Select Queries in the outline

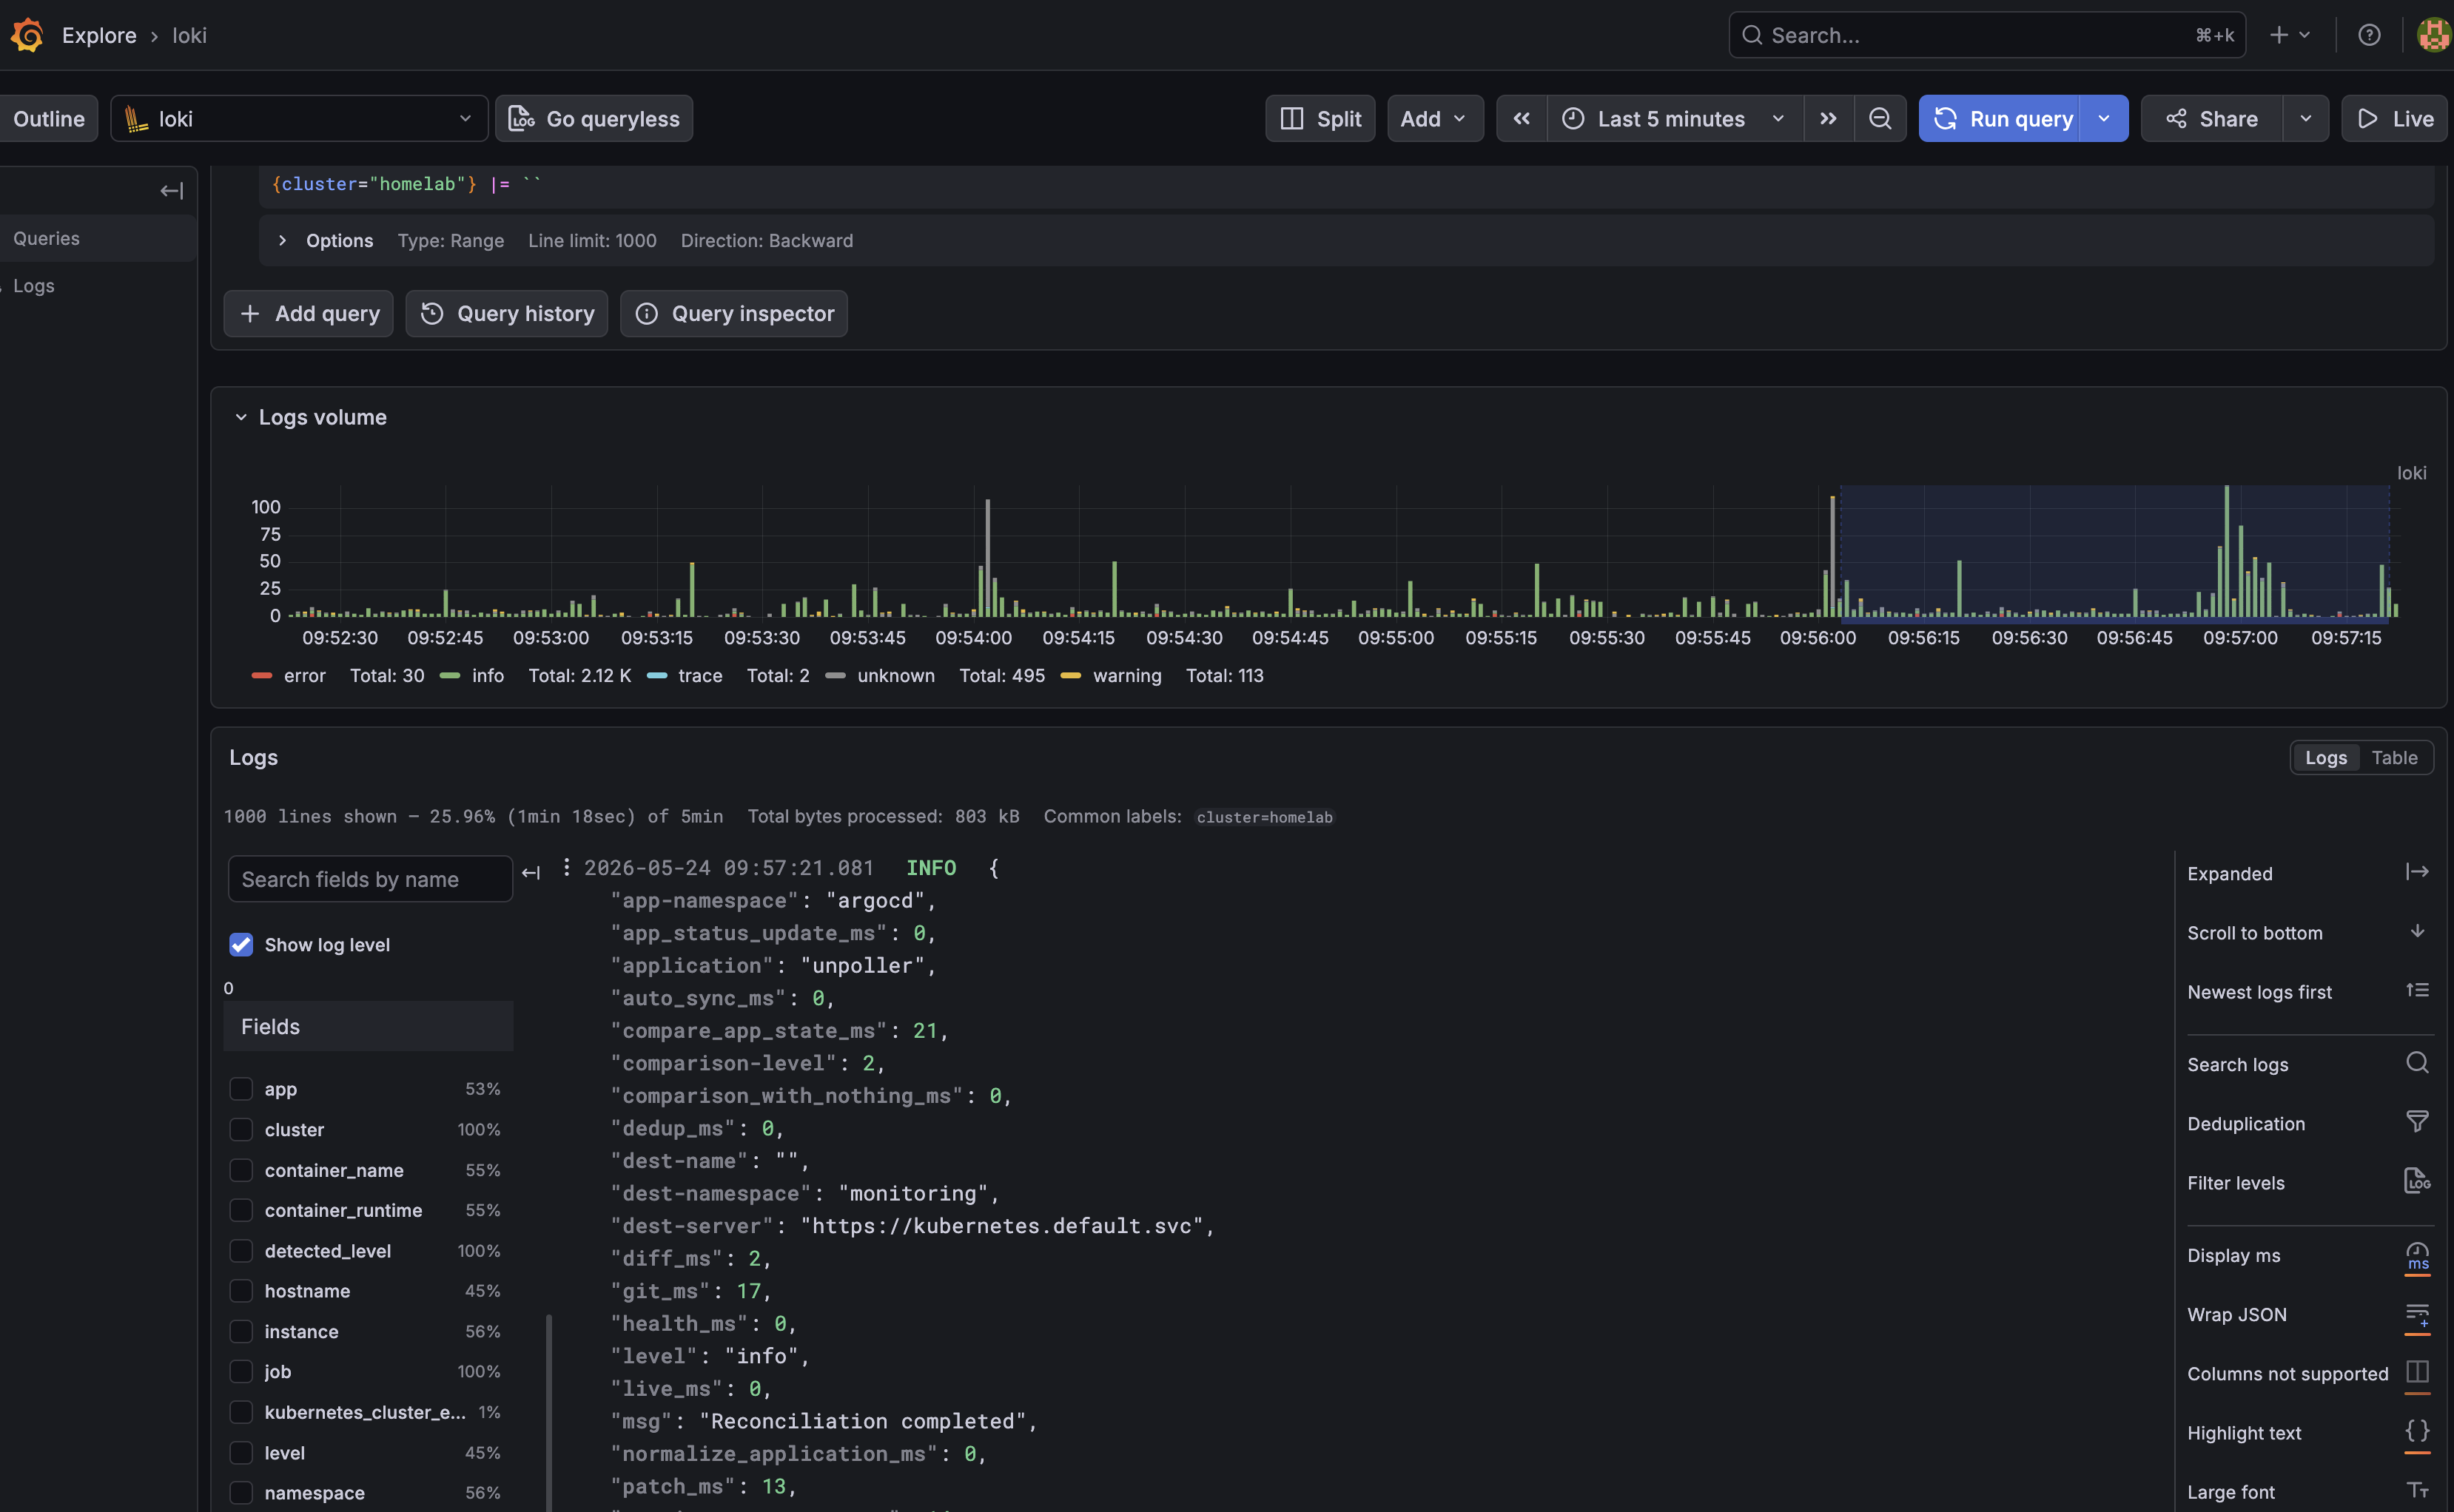pos(46,239)
